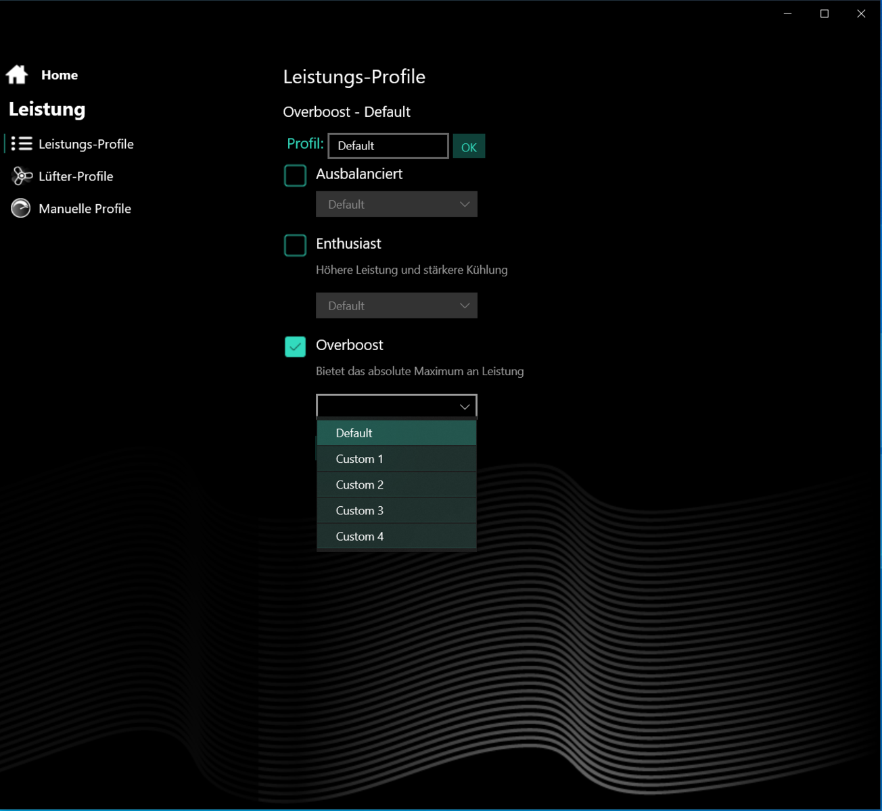Image resolution: width=882 pixels, height=811 pixels.
Task: Open the Enthusiast profile dropdown
Action: (x=396, y=305)
